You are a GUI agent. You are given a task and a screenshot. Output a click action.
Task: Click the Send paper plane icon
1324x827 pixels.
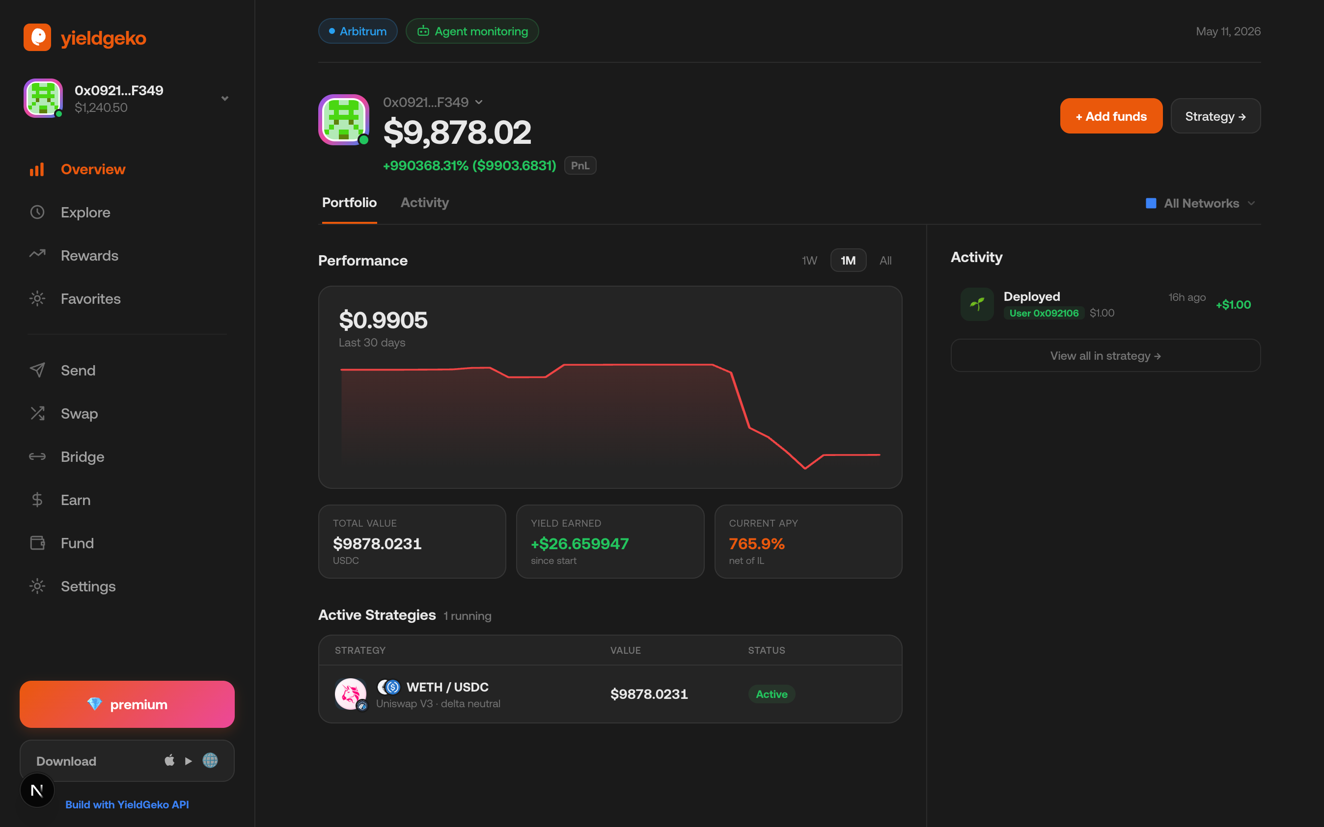37,370
